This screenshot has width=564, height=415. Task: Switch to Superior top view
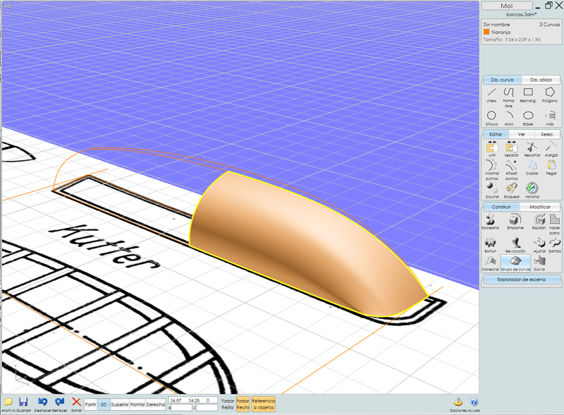[119, 404]
